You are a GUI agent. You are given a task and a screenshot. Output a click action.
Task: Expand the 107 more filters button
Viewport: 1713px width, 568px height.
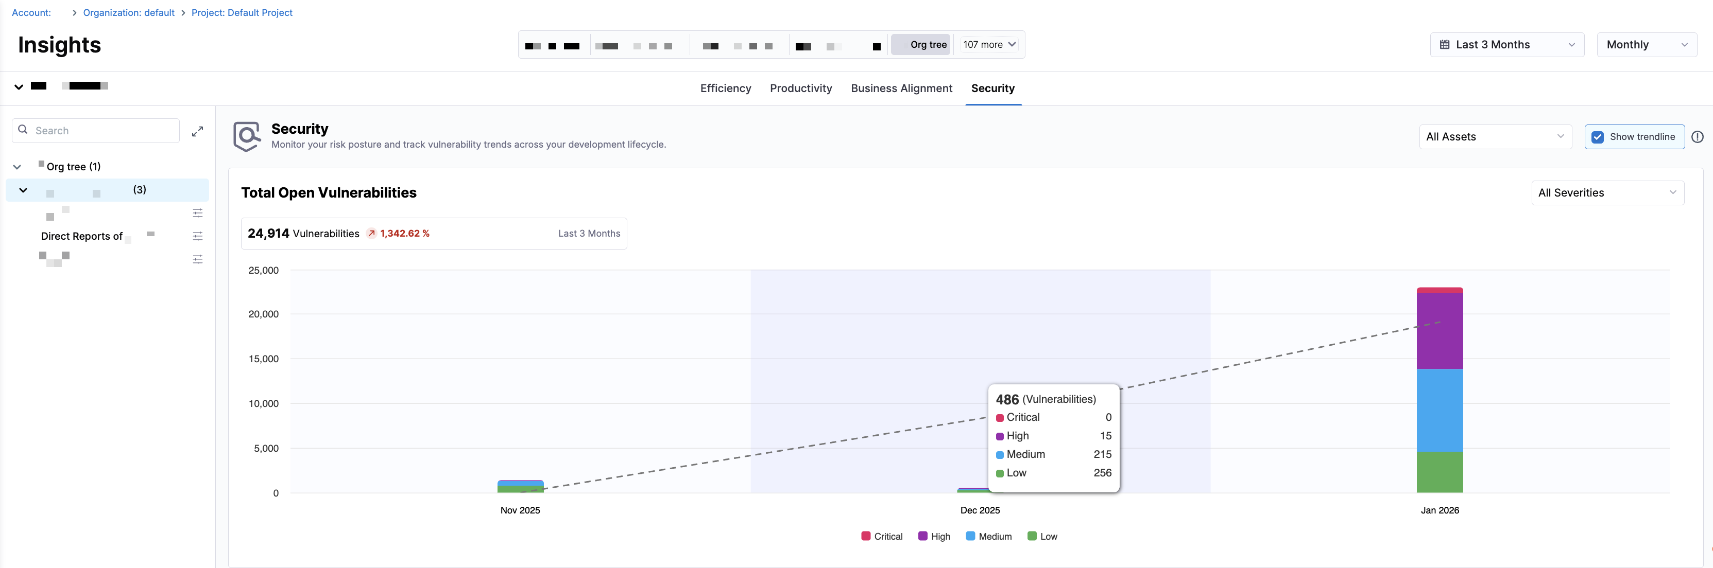point(989,45)
